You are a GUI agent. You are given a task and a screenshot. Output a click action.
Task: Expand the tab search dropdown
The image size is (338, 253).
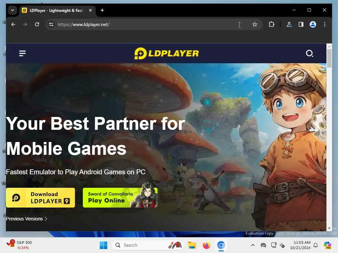(x=13, y=10)
